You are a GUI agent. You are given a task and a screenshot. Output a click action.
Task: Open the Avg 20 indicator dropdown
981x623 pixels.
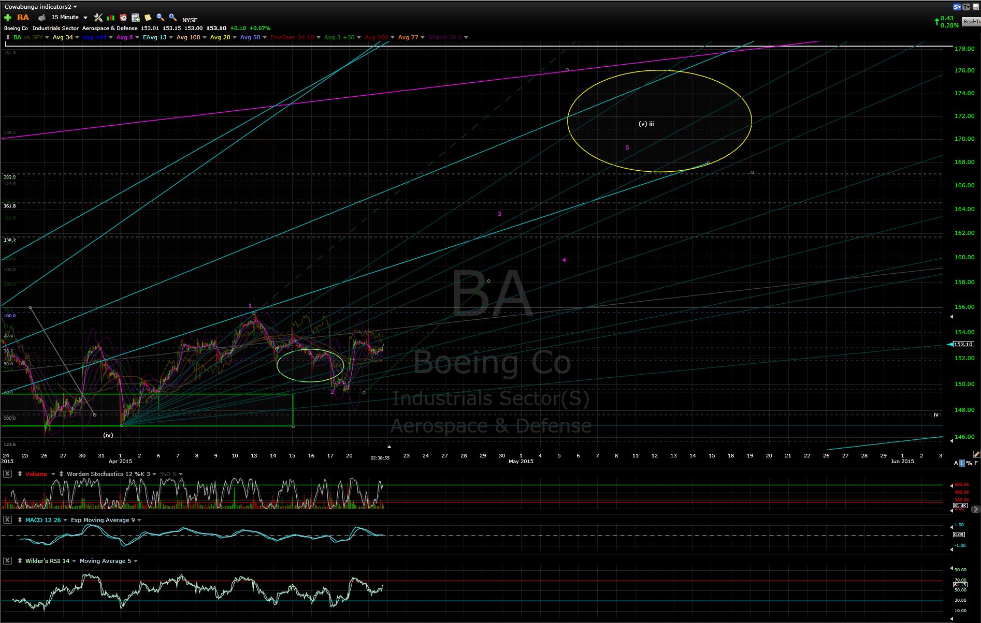235,37
